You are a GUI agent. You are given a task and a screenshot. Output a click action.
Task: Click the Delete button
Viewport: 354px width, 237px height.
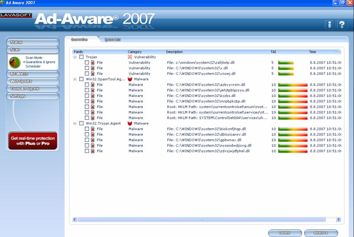pyautogui.click(x=285, y=233)
